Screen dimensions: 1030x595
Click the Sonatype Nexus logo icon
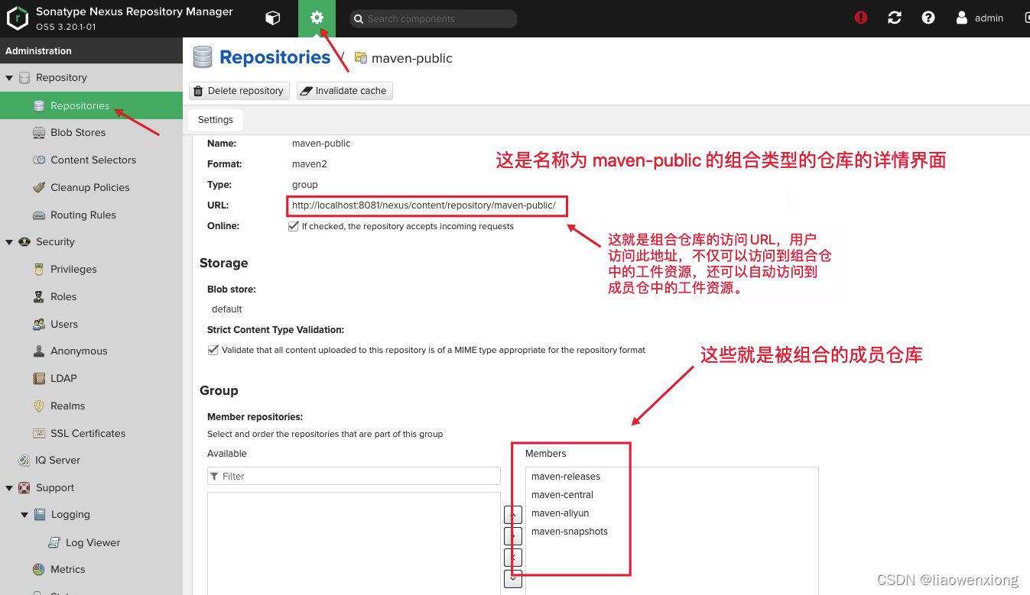coord(18,18)
